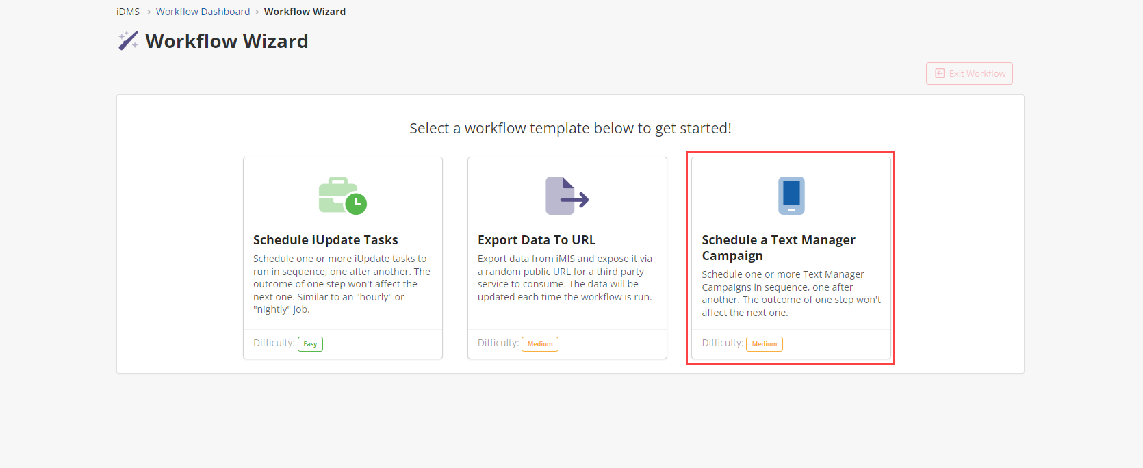The height and width of the screenshot is (468, 1143).
Task: Click the magic wand icon beside the page title
Action: click(x=128, y=41)
